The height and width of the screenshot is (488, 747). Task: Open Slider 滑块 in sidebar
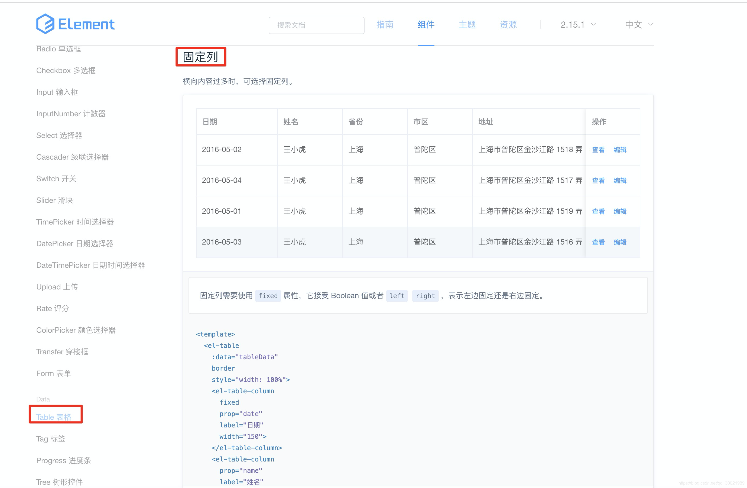55,200
